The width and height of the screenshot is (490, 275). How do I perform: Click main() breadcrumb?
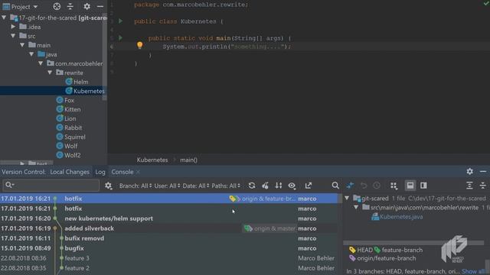188,160
